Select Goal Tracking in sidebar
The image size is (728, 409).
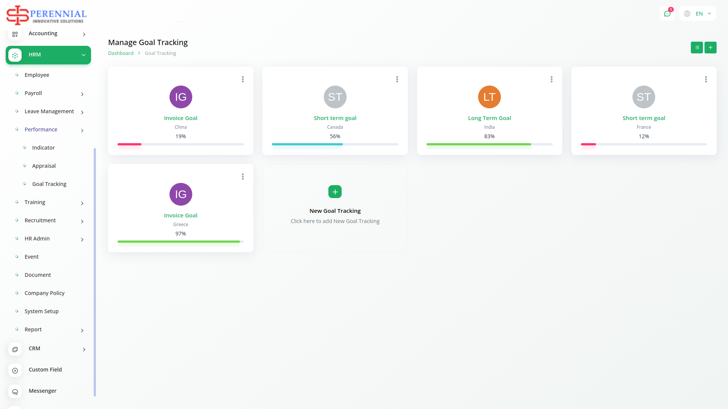tap(49, 184)
